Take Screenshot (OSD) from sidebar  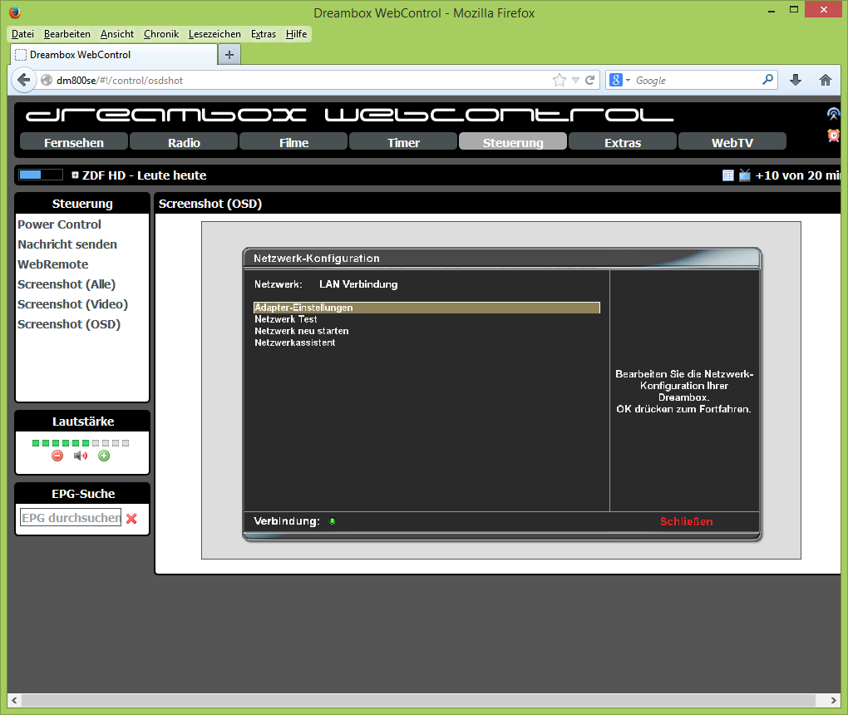tap(69, 324)
